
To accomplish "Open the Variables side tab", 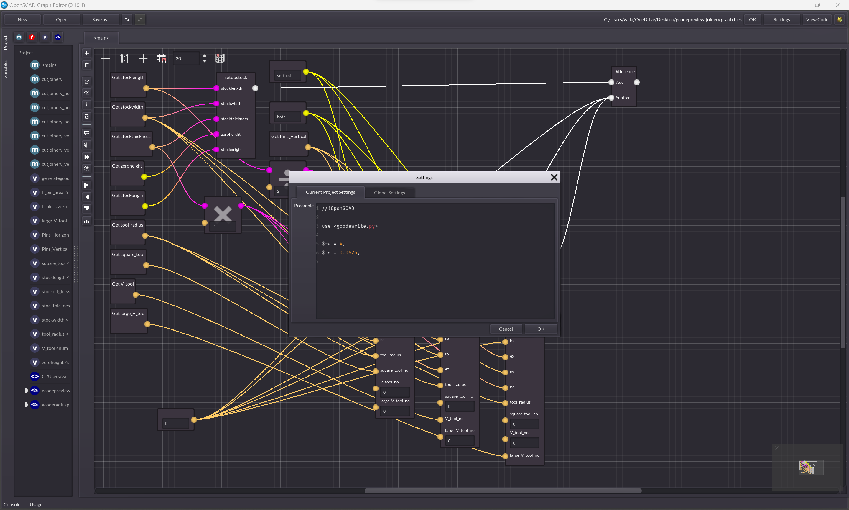I will click(x=5, y=69).
